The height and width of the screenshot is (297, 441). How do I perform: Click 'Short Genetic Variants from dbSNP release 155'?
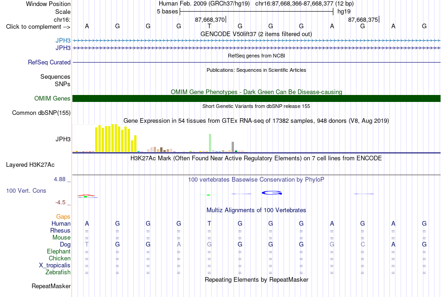coord(256,106)
